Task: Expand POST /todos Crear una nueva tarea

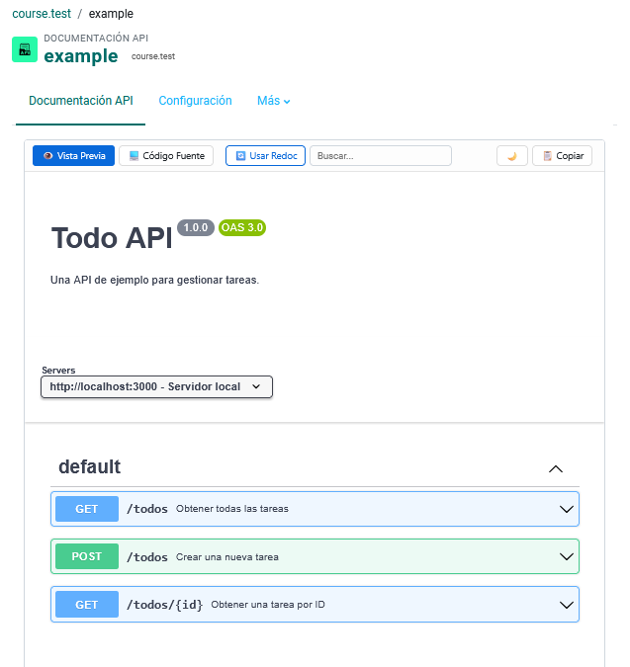Action: tap(315, 556)
